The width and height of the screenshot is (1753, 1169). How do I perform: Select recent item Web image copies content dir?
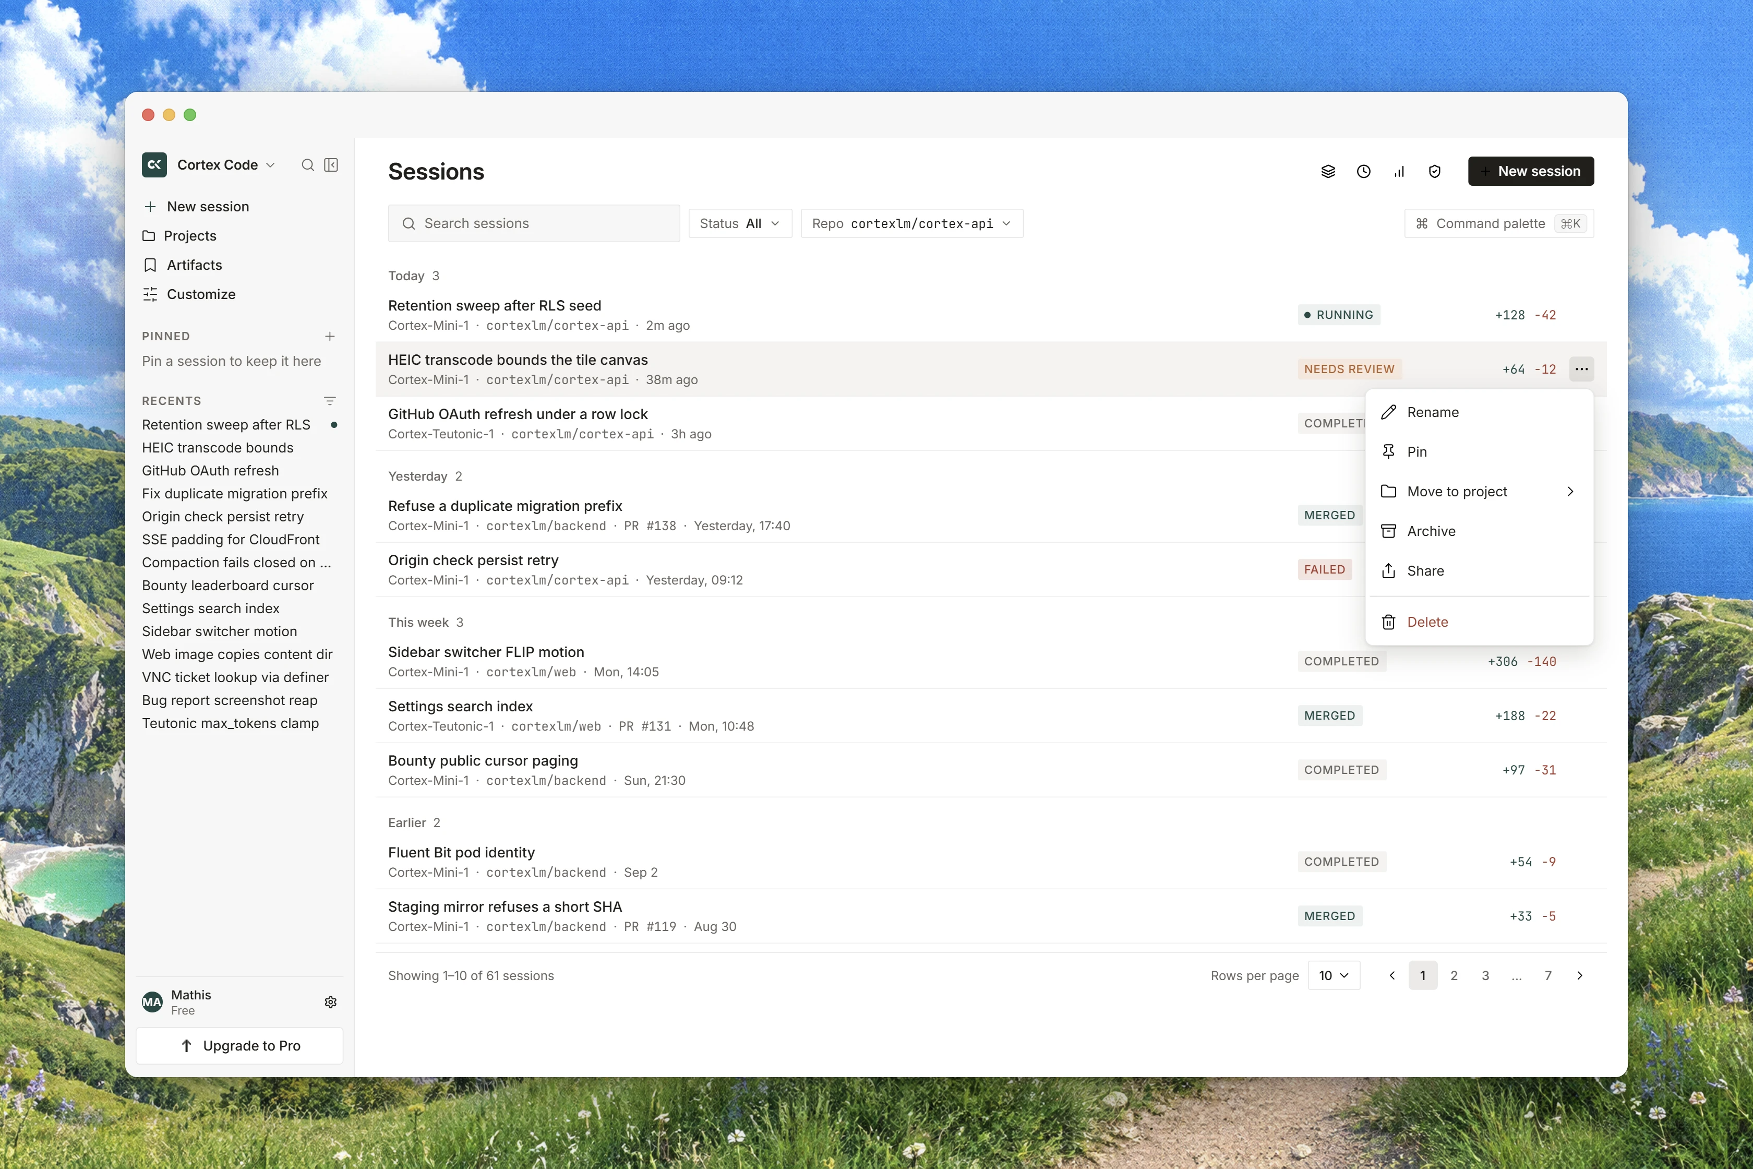238,654
